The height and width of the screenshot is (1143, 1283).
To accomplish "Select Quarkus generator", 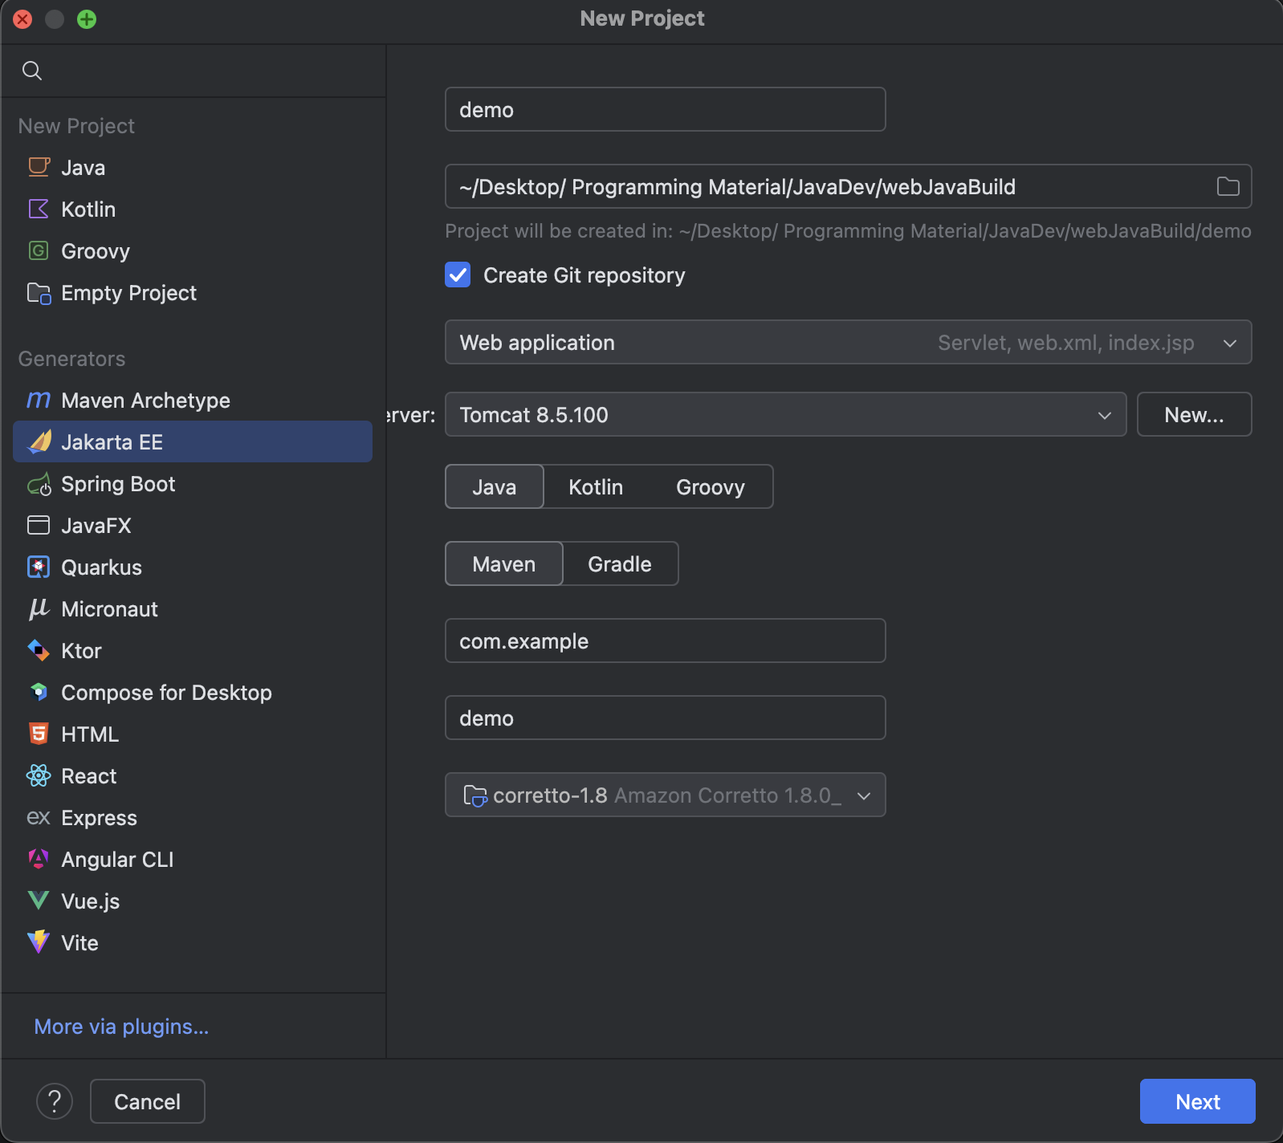I will point(193,567).
